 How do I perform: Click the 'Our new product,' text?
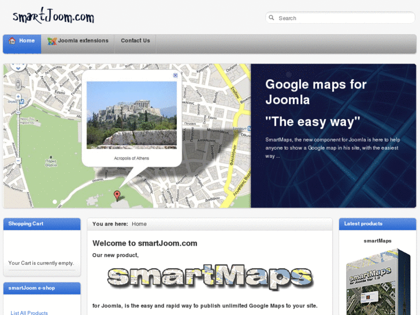[x=116, y=255]
